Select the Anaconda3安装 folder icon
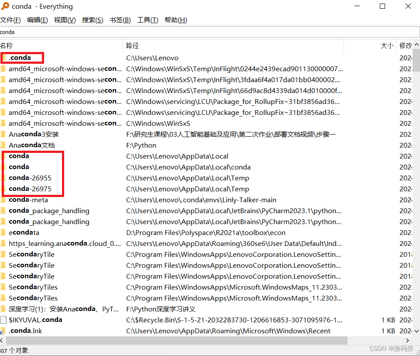The height and width of the screenshot is (356, 420). point(3,134)
